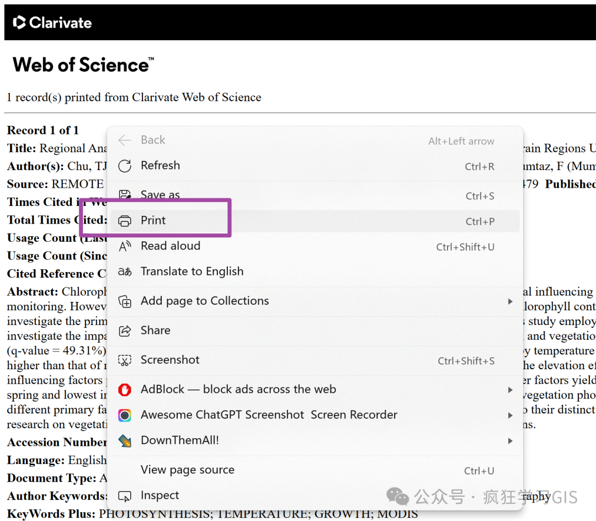Click the 'Alt+Left arrow' shortcut label
Image resolution: width=596 pixels, height=521 pixels.
click(x=461, y=141)
